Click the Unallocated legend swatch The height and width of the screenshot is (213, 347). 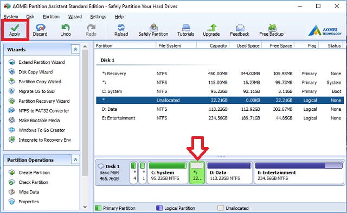click(221, 208)
